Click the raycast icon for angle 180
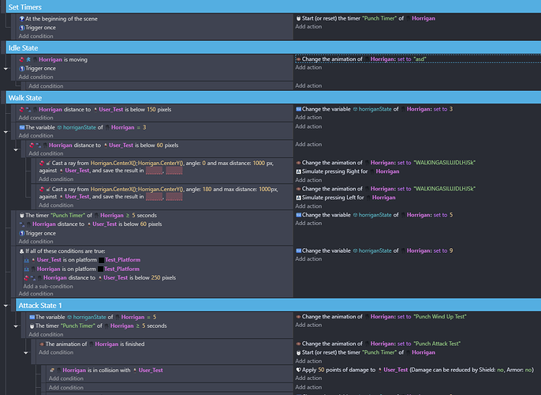Image resolution: width=541 pixels, height=395 pixels. point(48,190)
